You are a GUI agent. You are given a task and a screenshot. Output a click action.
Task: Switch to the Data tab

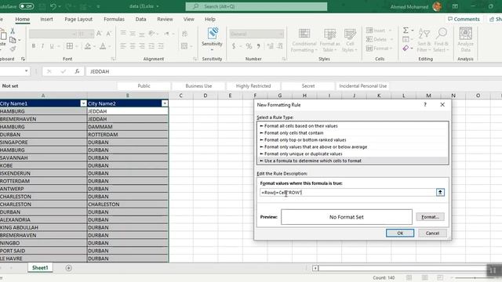tap(140, 19)
